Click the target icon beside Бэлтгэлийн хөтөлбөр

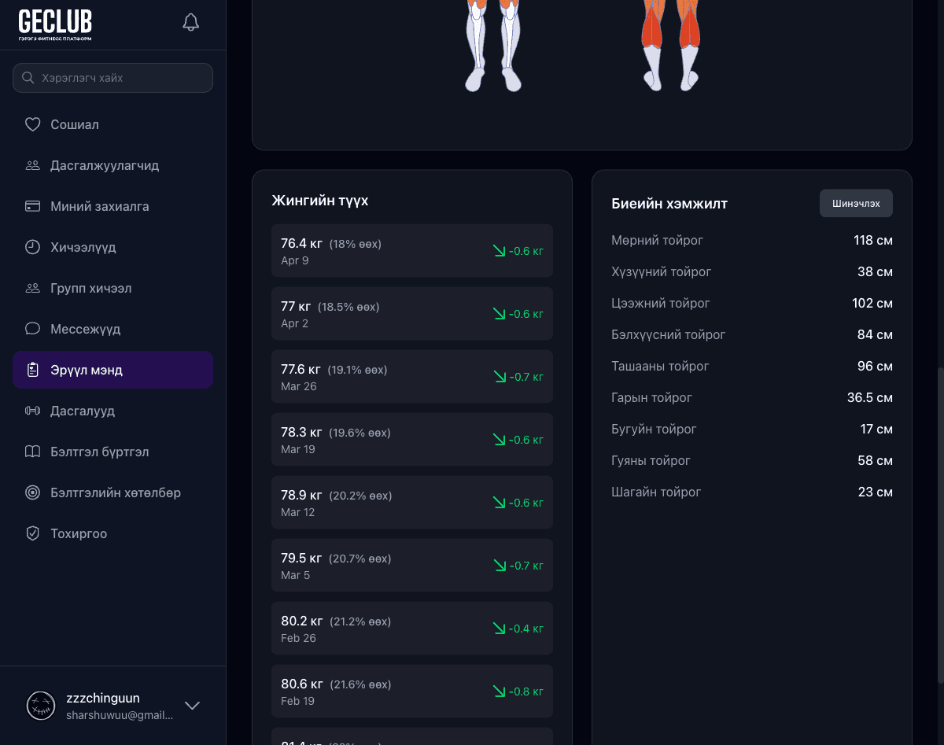point(32,492)
